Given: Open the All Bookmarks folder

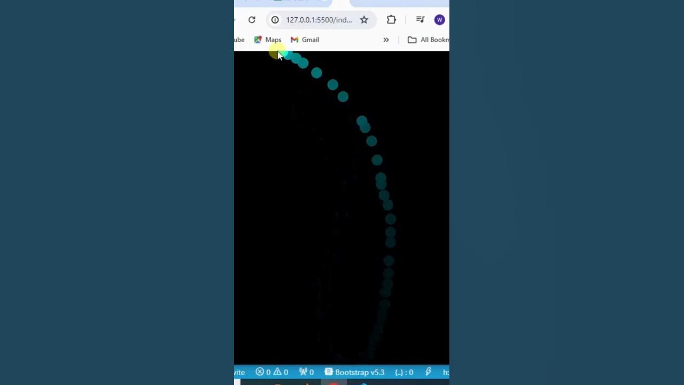Looking at the screenshot, I should click(428, 40).
